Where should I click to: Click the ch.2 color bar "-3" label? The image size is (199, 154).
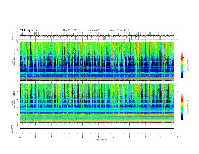click(x=185, y=92)
